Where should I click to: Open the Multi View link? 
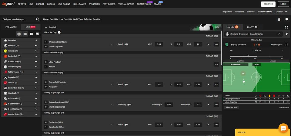tap(78, 19)
